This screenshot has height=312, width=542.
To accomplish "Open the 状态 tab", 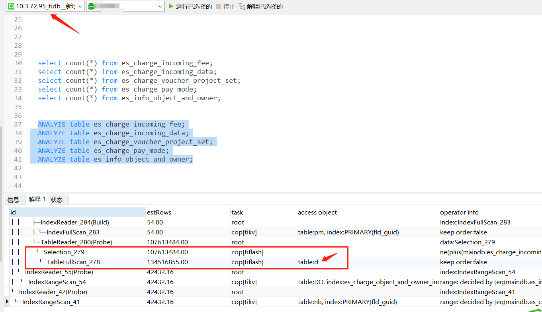I will pyautogui.click(x=57, y=200).
